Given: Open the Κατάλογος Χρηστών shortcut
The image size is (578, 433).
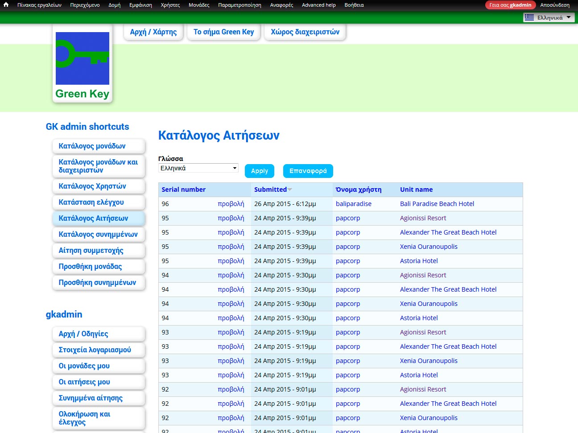Looking at the screenshot, I should coord(92,186).
